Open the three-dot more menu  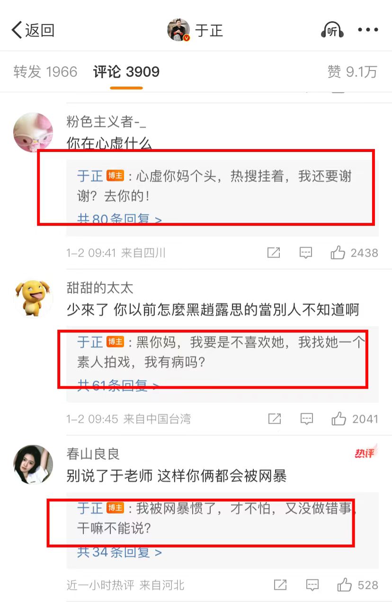368,30
